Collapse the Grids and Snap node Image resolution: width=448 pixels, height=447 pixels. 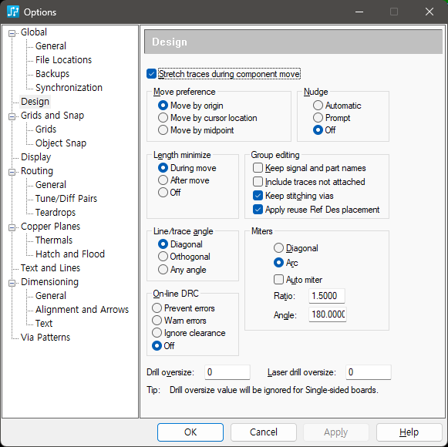[12, 116]
